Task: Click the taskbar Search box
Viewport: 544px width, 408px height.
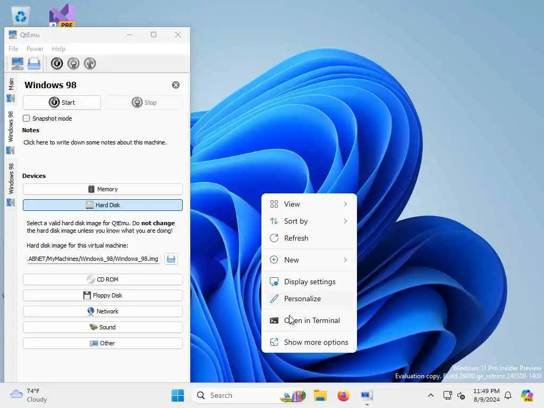Action: [250, 396]
